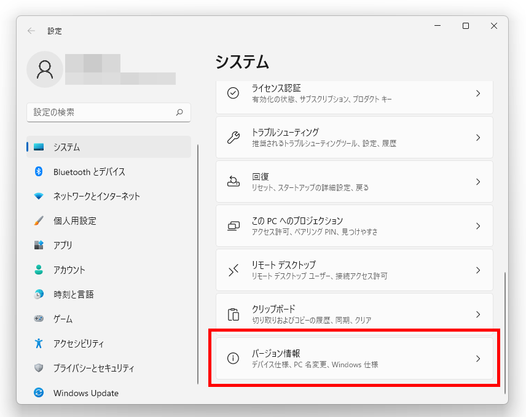Open the リモート デスクトップ card
The image size is (526, 417).
[354, 270]
